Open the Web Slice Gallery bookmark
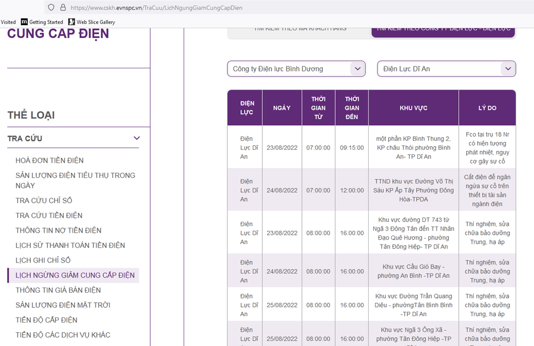534x346 pixels. (x=92, y=22)
